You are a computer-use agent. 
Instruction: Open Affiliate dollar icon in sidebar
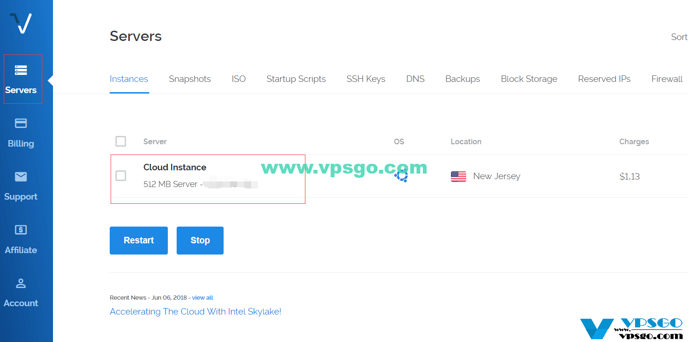pos(21,230)
